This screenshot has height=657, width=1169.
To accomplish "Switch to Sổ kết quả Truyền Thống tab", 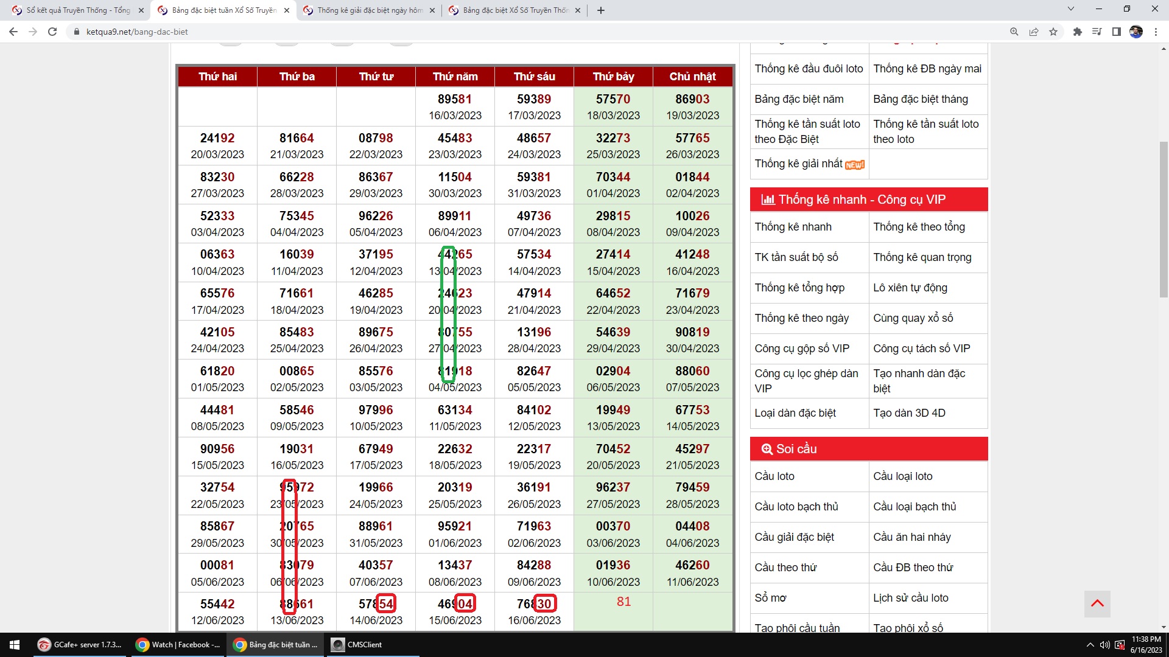I will (x=78, y=10).
